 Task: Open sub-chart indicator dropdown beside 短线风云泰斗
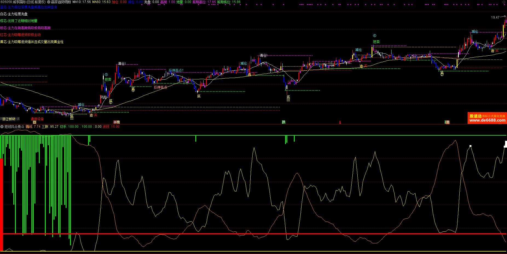pyautogui.click(x=2, y=127)
